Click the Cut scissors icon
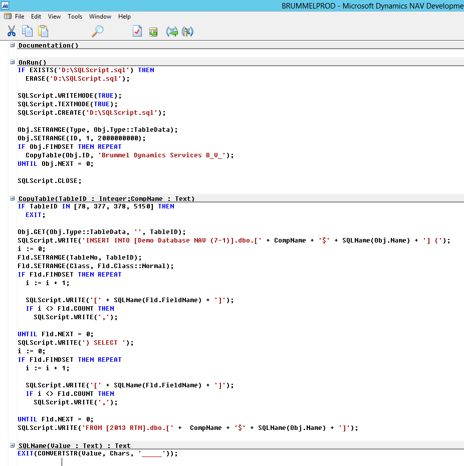This screenshot has height=466, width=464. click(x=11, y=32)
